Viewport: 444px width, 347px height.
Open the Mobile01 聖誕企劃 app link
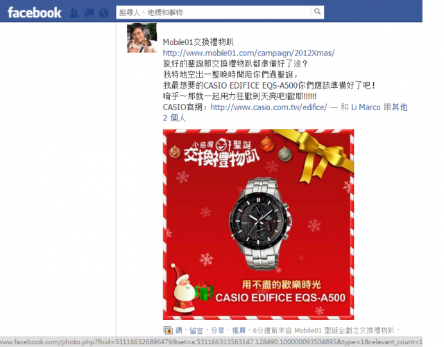coord(344,330)
